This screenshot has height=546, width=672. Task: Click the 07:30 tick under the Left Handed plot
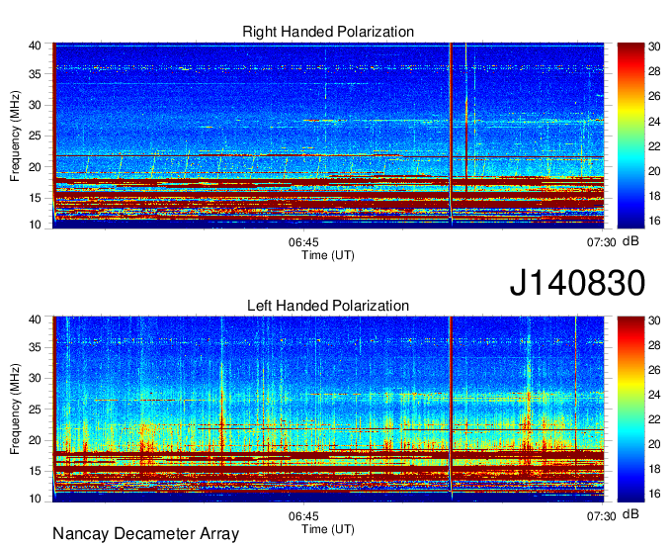[601, 516]
